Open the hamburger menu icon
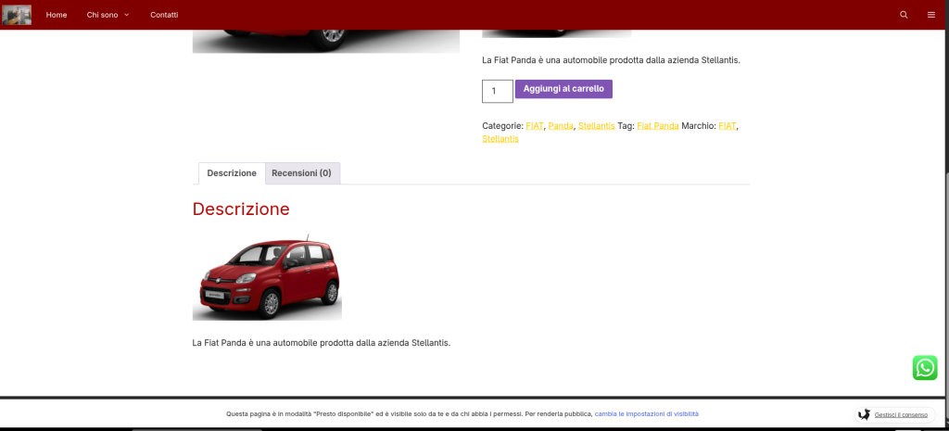Screen dimensions: 949x431 (930, 15)
